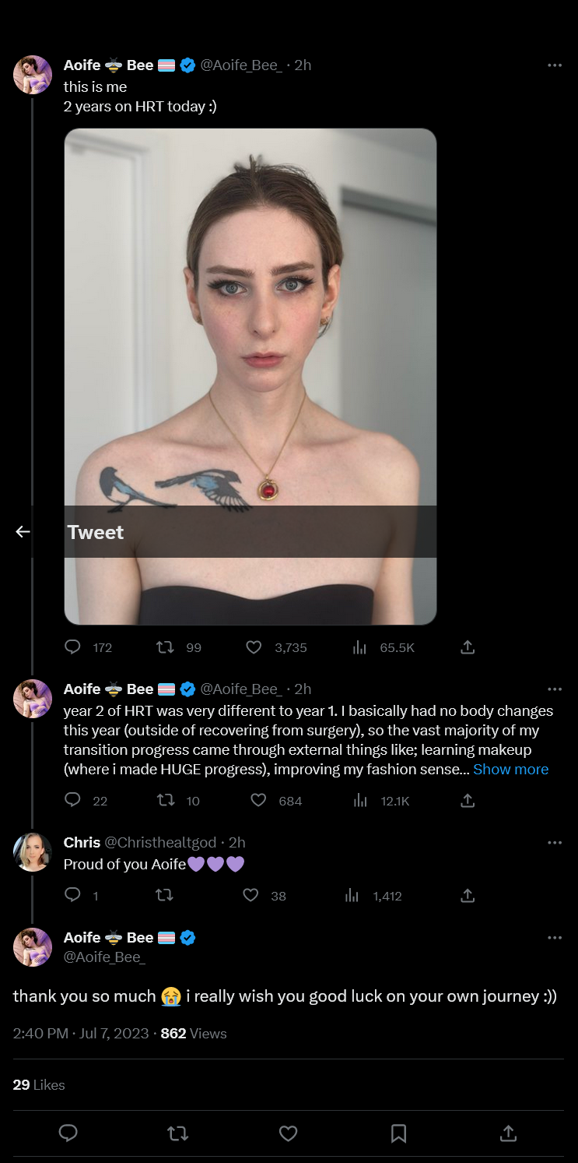The image size is (578, 1163).
Task: Retweet the tweet with 10 retweets
Action: click(x=165, y=800)
